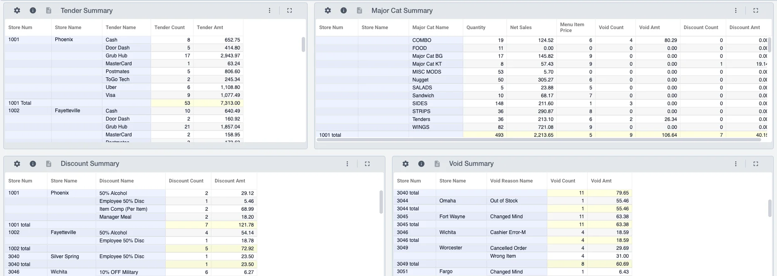Screen dimensions: 777x276
Task: Select Omaha store in Void Summary
Action: (x=447, y=201)
